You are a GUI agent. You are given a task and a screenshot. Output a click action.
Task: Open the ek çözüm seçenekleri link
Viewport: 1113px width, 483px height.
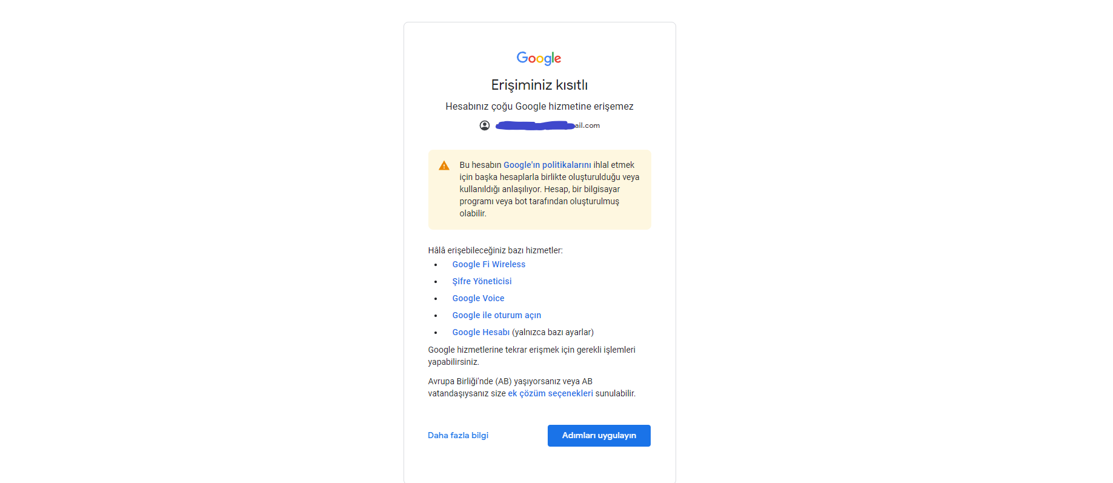tap(550, 393)
